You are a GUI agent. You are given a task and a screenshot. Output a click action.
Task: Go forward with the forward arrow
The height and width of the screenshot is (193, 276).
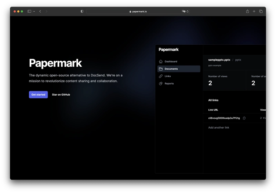click(47, 11)
